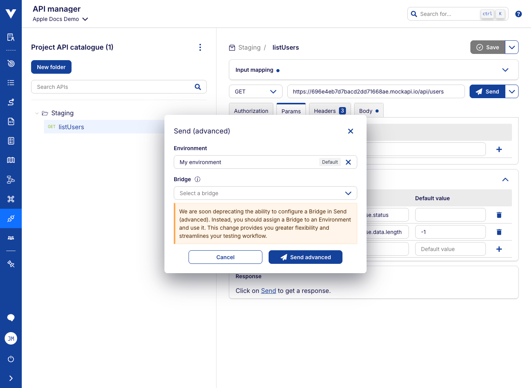Click the search icon in API search bar

(198, 87)
